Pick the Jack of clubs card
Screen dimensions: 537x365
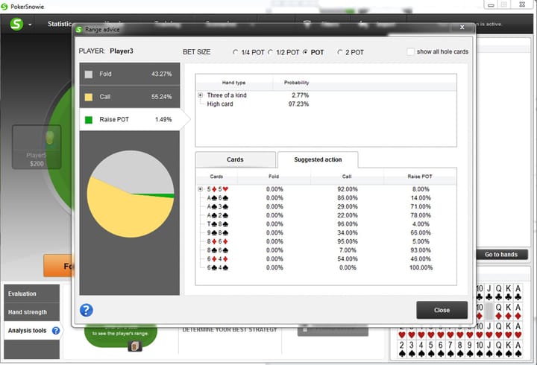coord(489,292)
